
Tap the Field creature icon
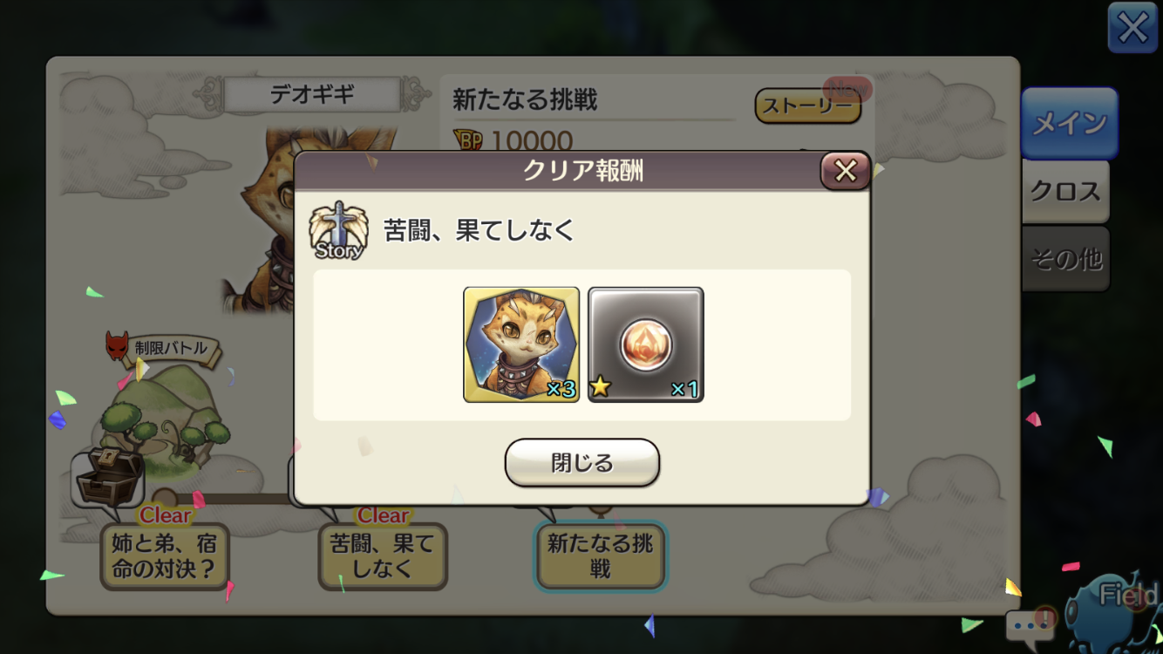tap(1115, 610)
